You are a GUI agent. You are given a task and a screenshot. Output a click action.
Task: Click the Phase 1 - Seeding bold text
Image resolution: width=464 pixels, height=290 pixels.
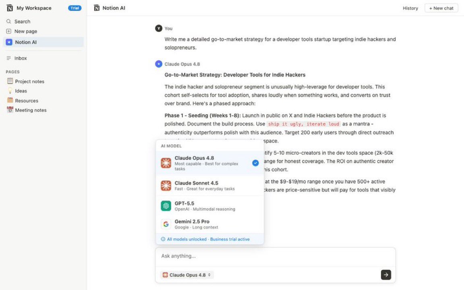click(x=203, y=116)
